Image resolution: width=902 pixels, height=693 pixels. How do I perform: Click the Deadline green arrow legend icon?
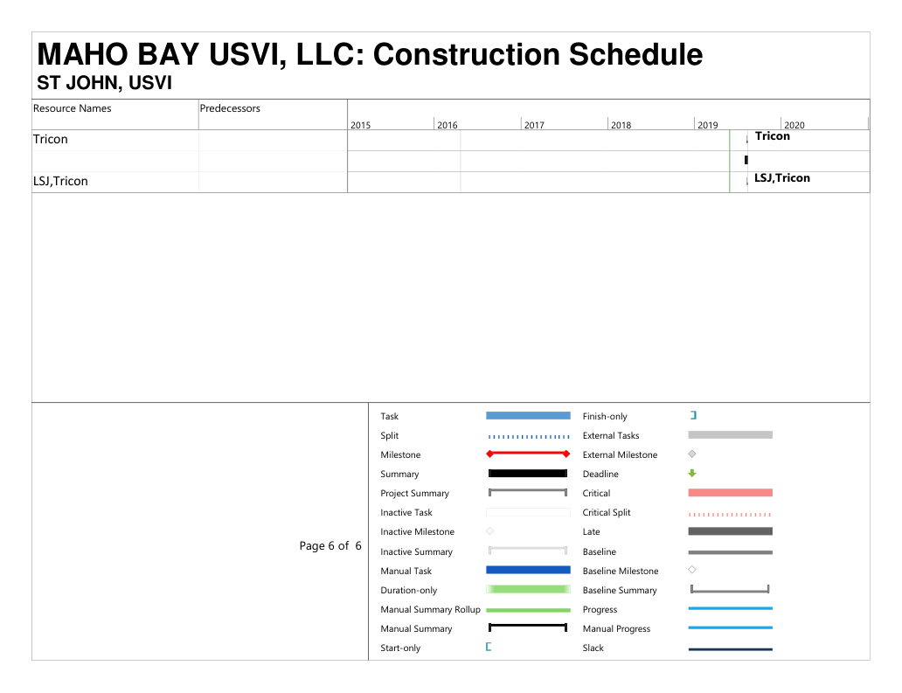(x=692, y=474)
